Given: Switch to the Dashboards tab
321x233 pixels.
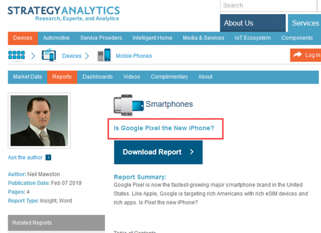Looking at the screenshot, I should (x=97, y=76).
